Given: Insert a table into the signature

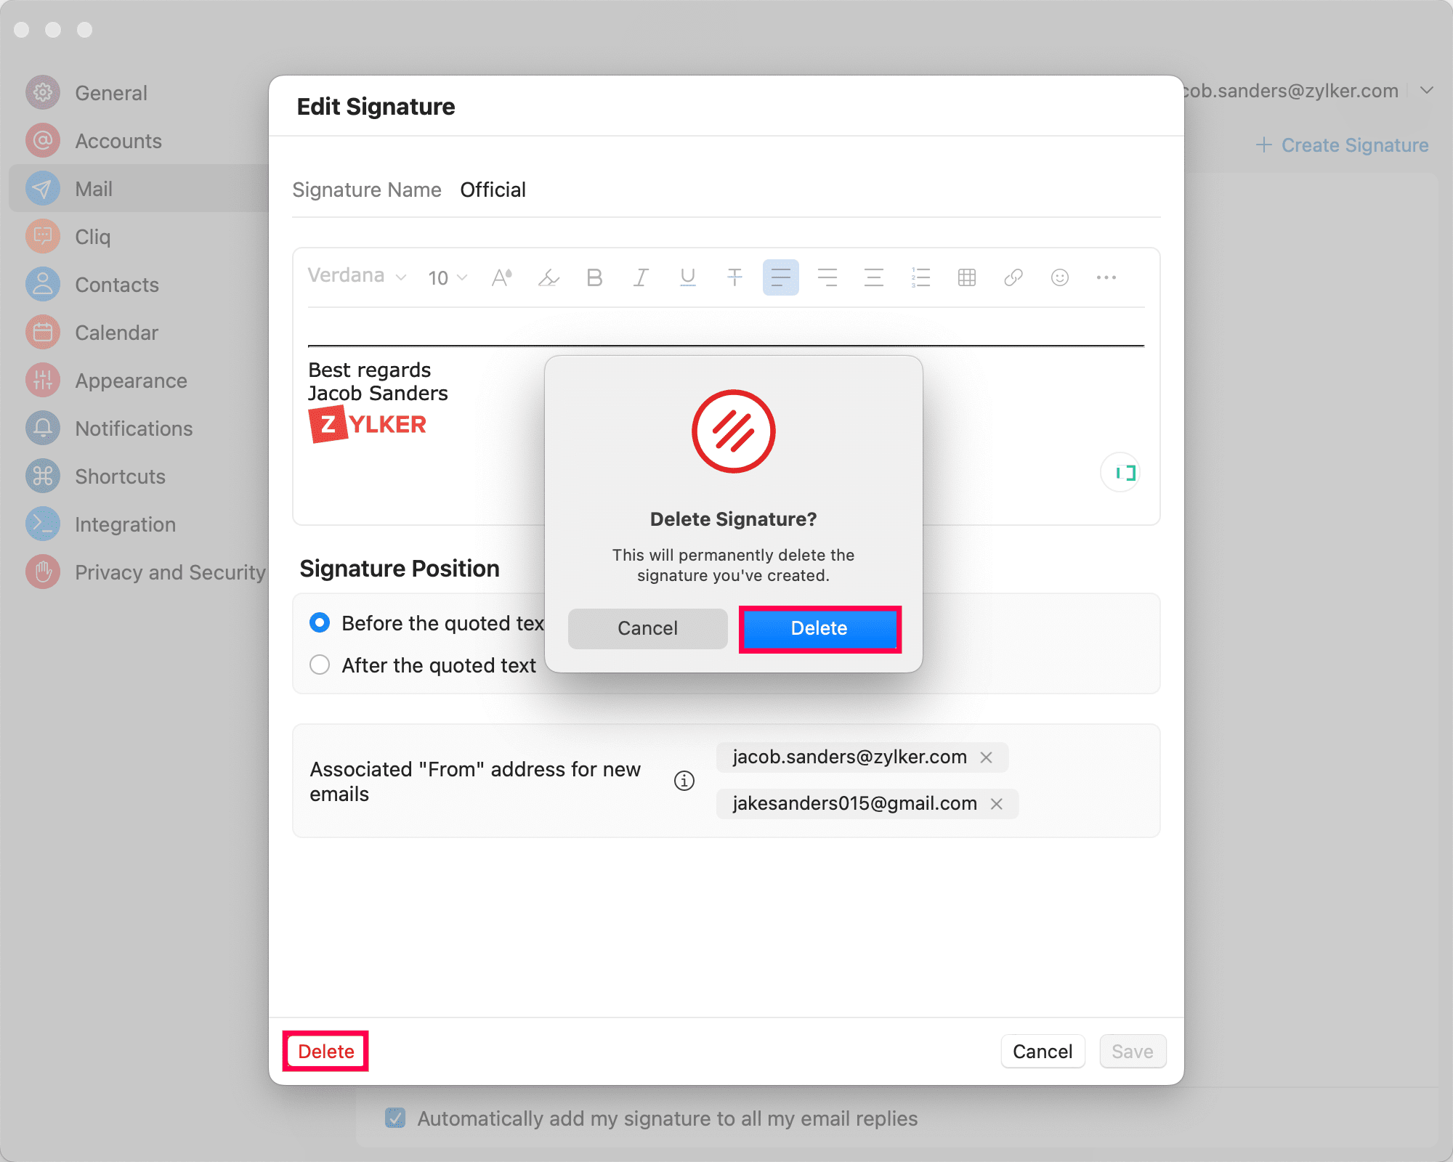Looking at the screenshot, I should tap(966, 277).
